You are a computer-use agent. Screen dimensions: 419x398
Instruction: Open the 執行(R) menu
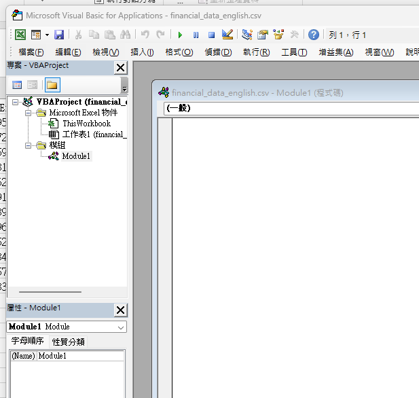click(256, 52)
